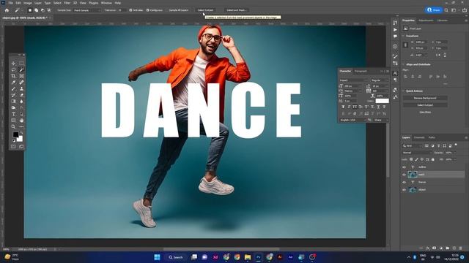Select the Rectangular Marquee tool
Screen dimensions: 469x263
[21, 64]
